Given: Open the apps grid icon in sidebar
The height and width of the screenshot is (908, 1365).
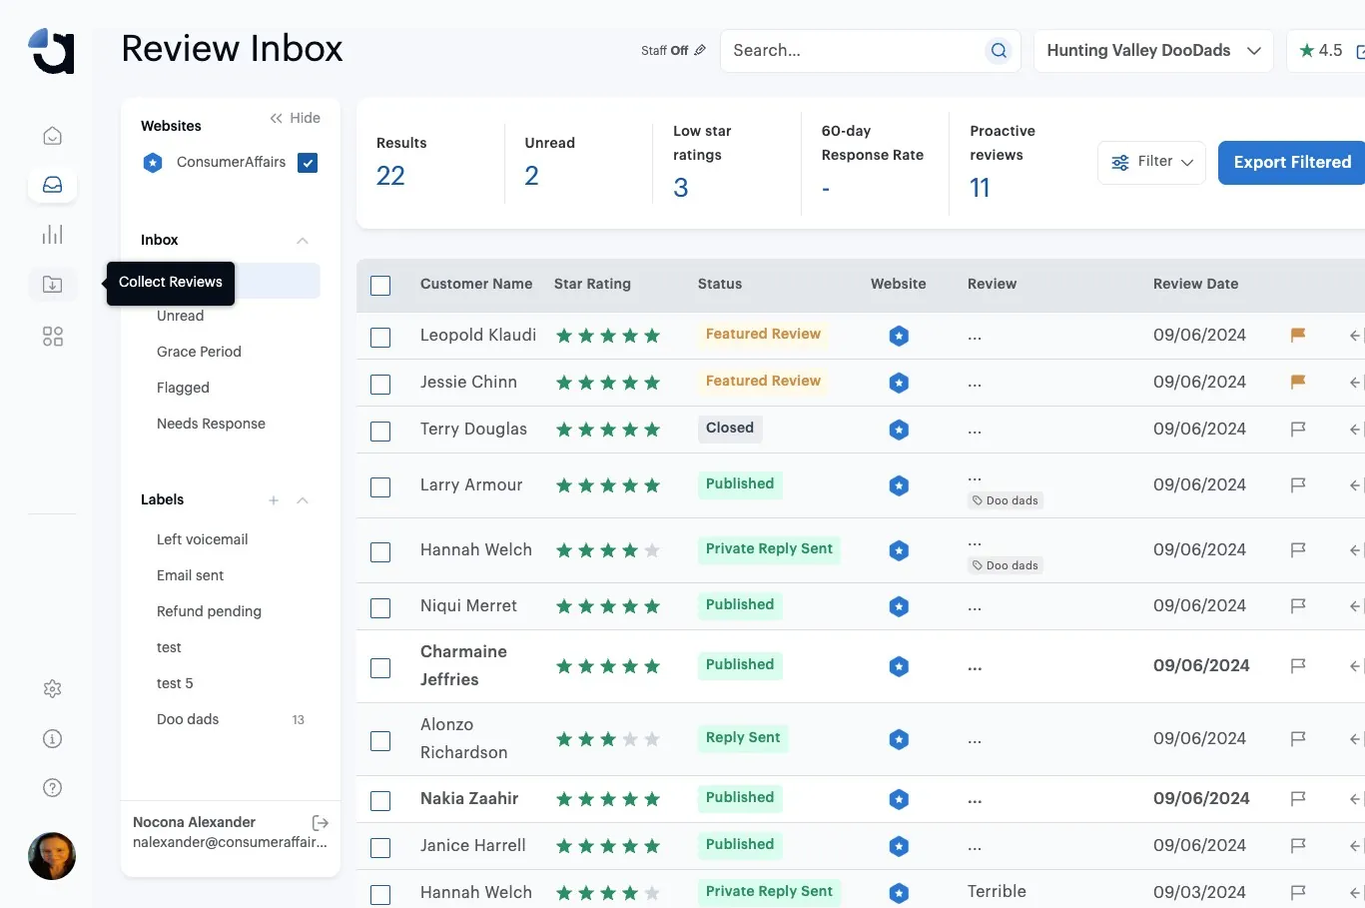Looking at the screenshot, I should [53, 337].
